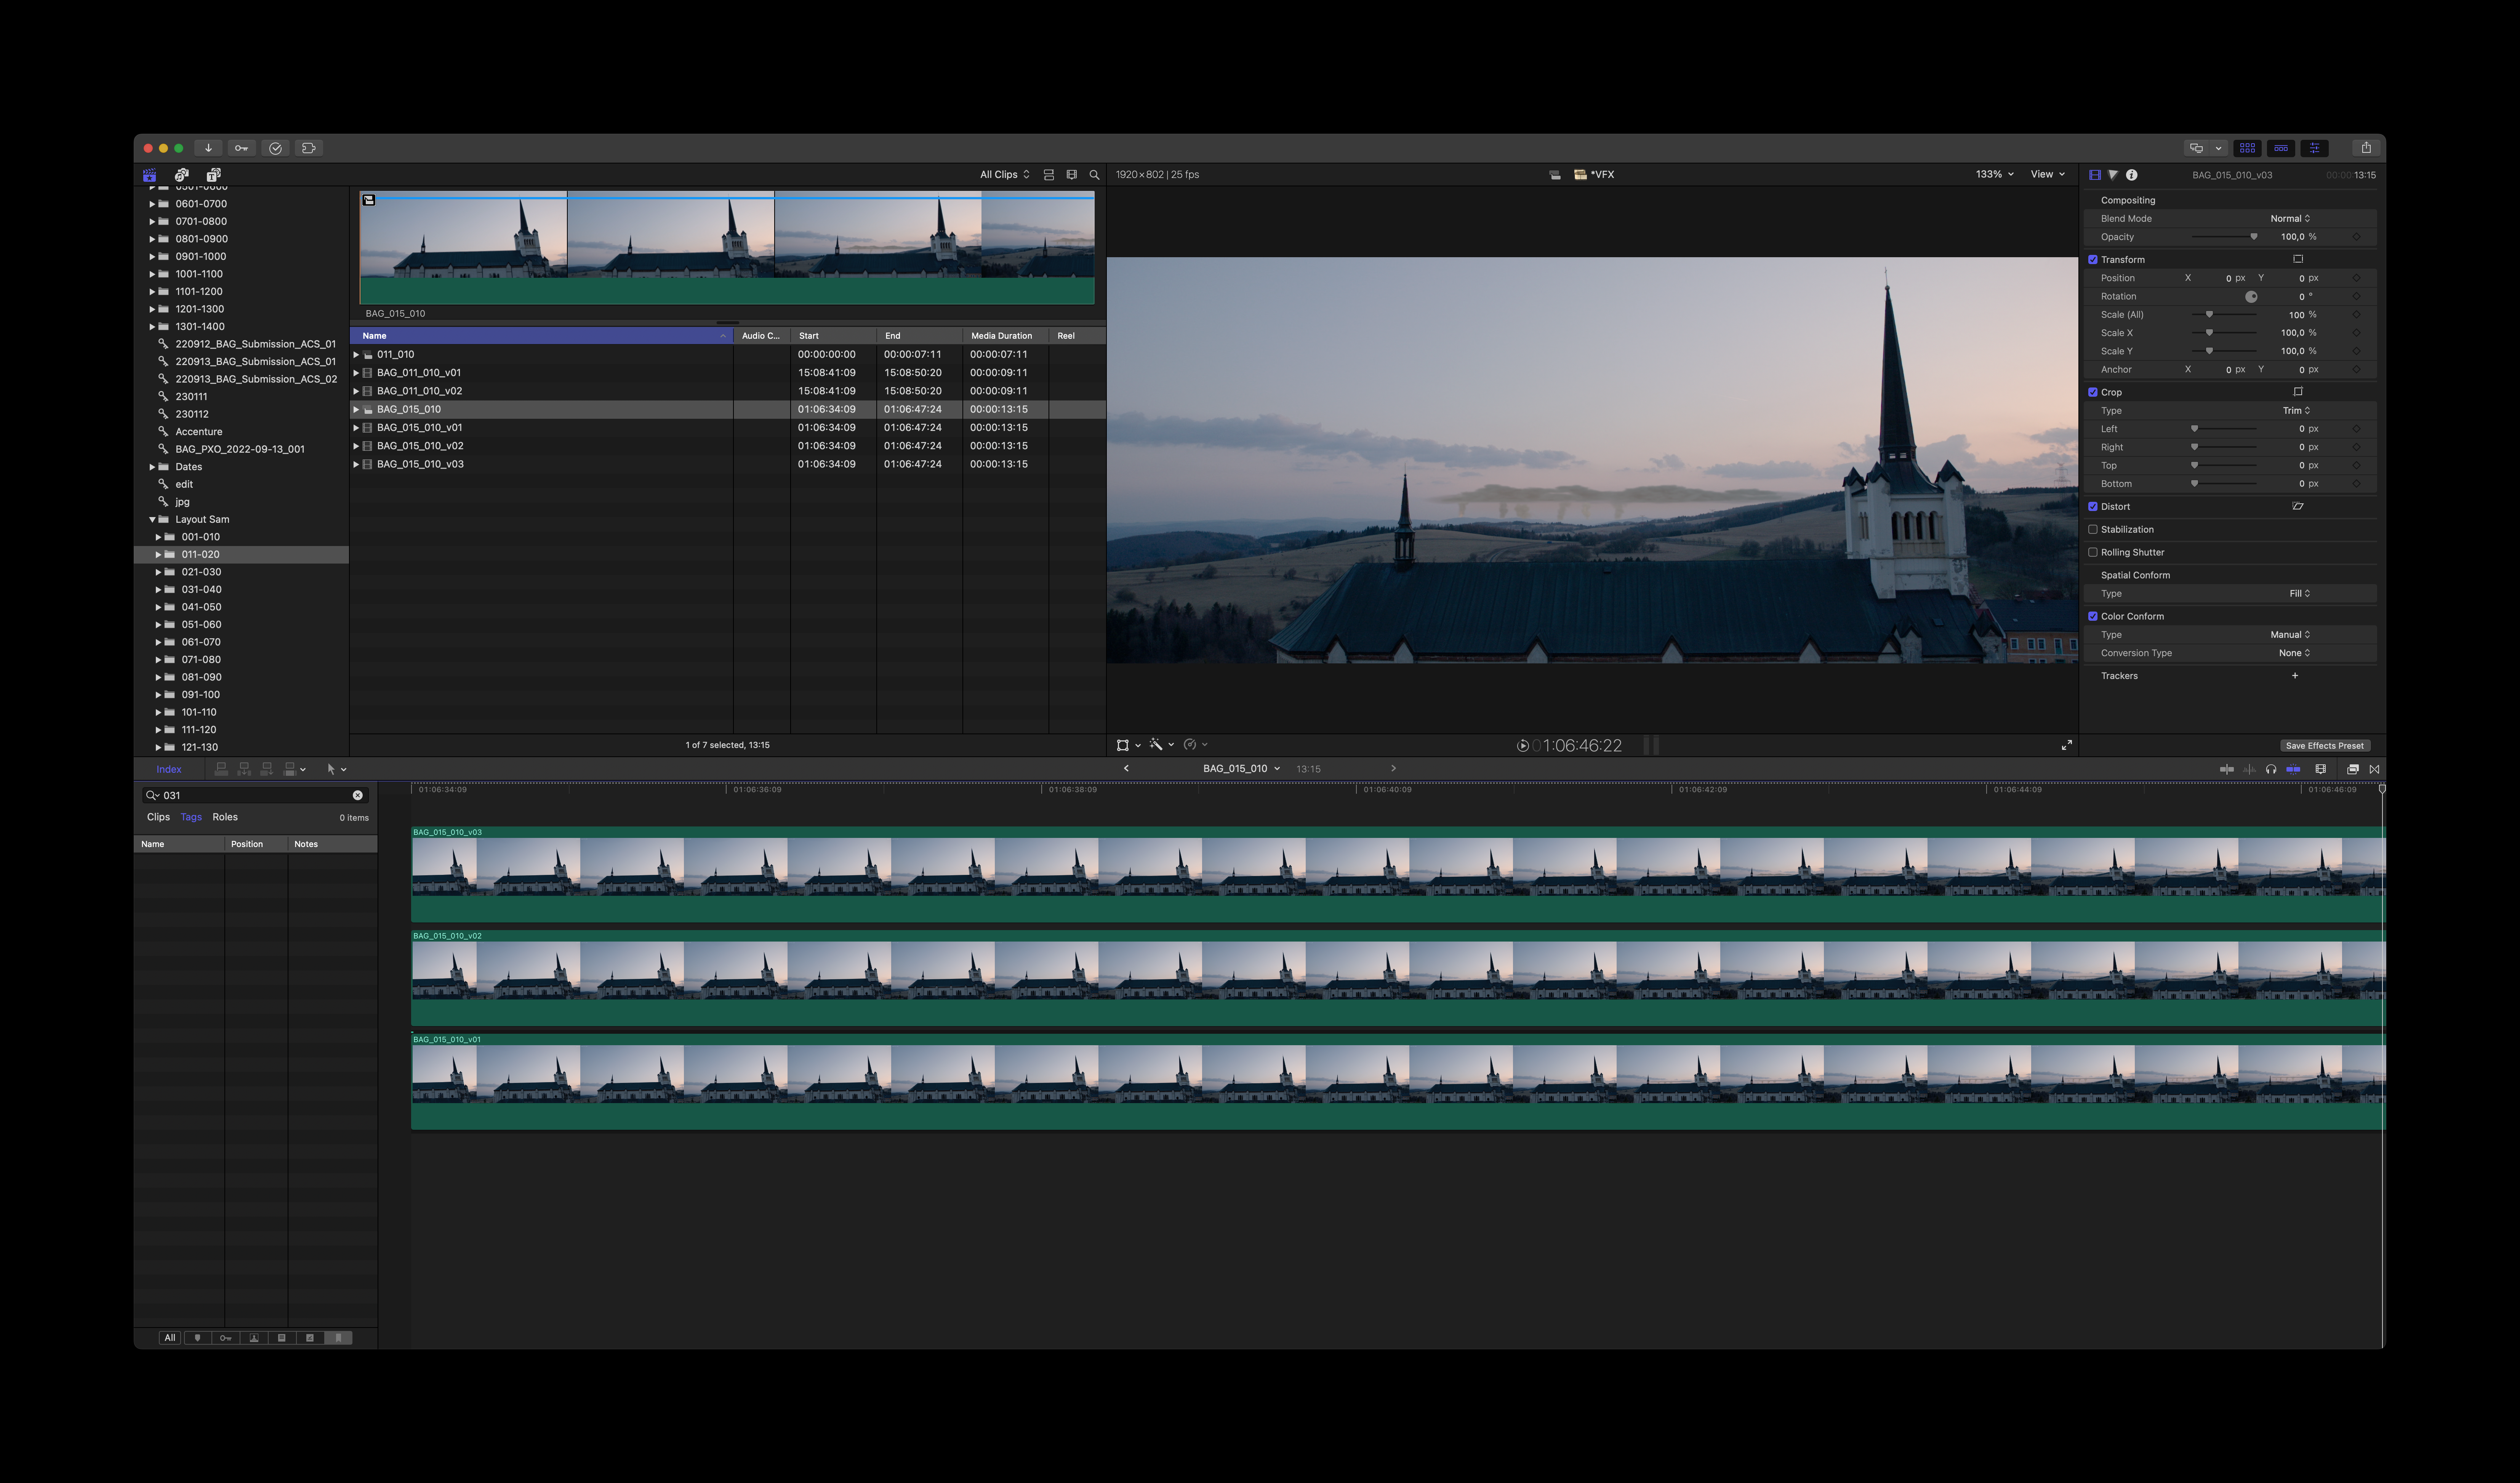2520x1483 pixels.
Task: Click the import media arrow icon
Action: (208, 148)
